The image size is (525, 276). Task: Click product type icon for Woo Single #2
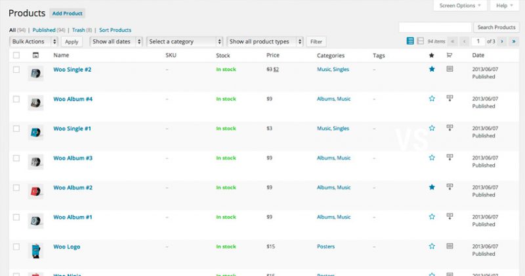point(450,69)
